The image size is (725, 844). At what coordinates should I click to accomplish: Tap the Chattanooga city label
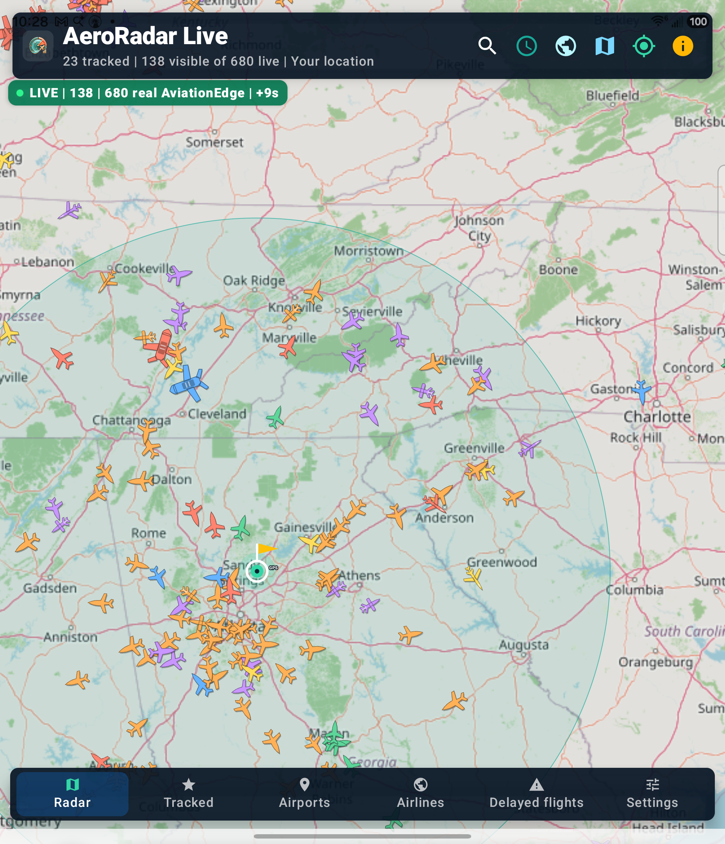click(132, 420)
